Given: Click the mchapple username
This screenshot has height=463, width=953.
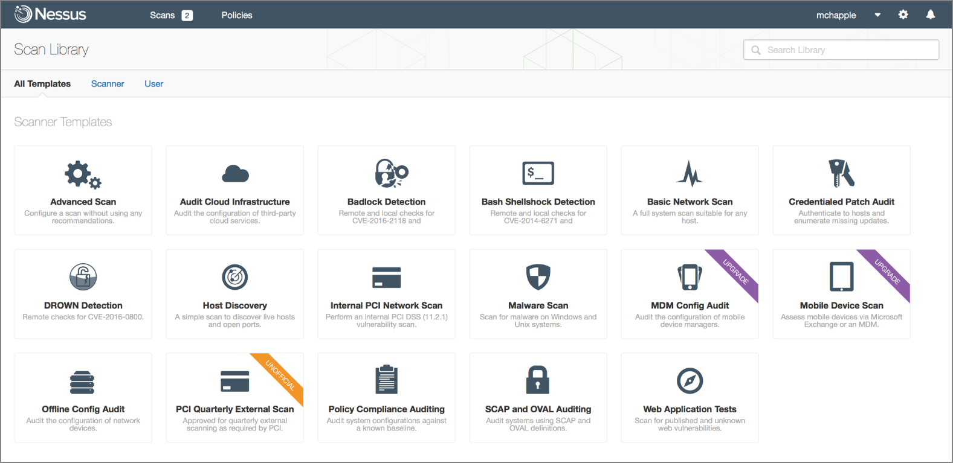Looking at the screenshot, I should (x=836, y=15).
